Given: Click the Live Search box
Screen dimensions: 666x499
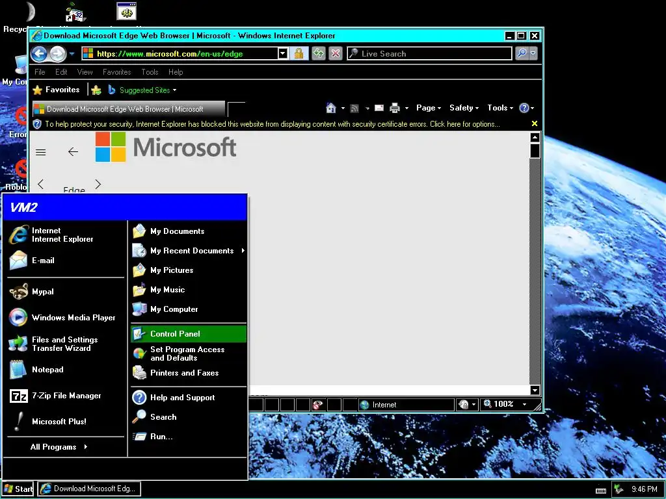Looking at the screenshot, I should (x=429, y=53).
